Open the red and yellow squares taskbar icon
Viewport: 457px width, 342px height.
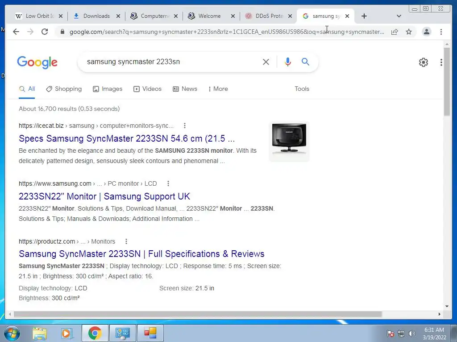pyautogui.click(x=150, y=333)
